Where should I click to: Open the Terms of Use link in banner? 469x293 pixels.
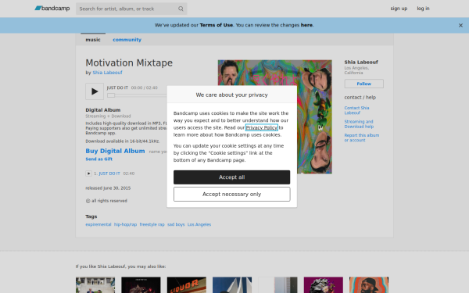217,25
